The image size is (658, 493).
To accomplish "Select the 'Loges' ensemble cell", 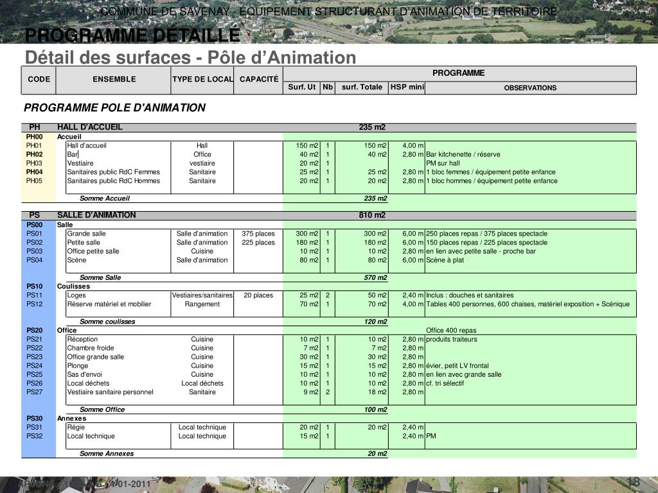I will point(76,295).
